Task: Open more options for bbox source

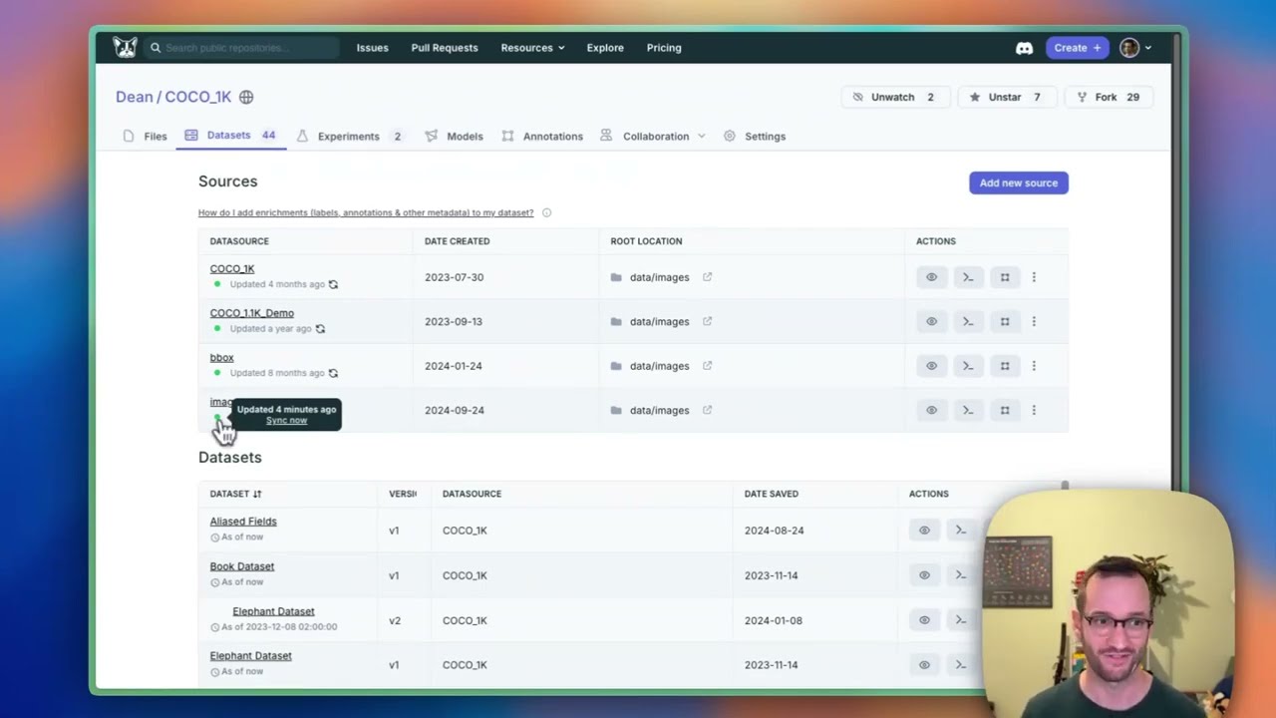Action: click(x=1034, y=366)
